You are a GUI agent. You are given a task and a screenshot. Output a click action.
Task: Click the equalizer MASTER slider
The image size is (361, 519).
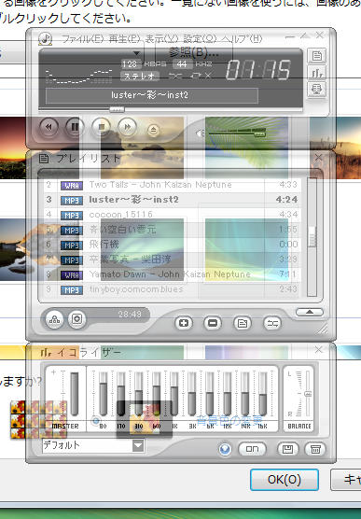click(x=75, y=394)
